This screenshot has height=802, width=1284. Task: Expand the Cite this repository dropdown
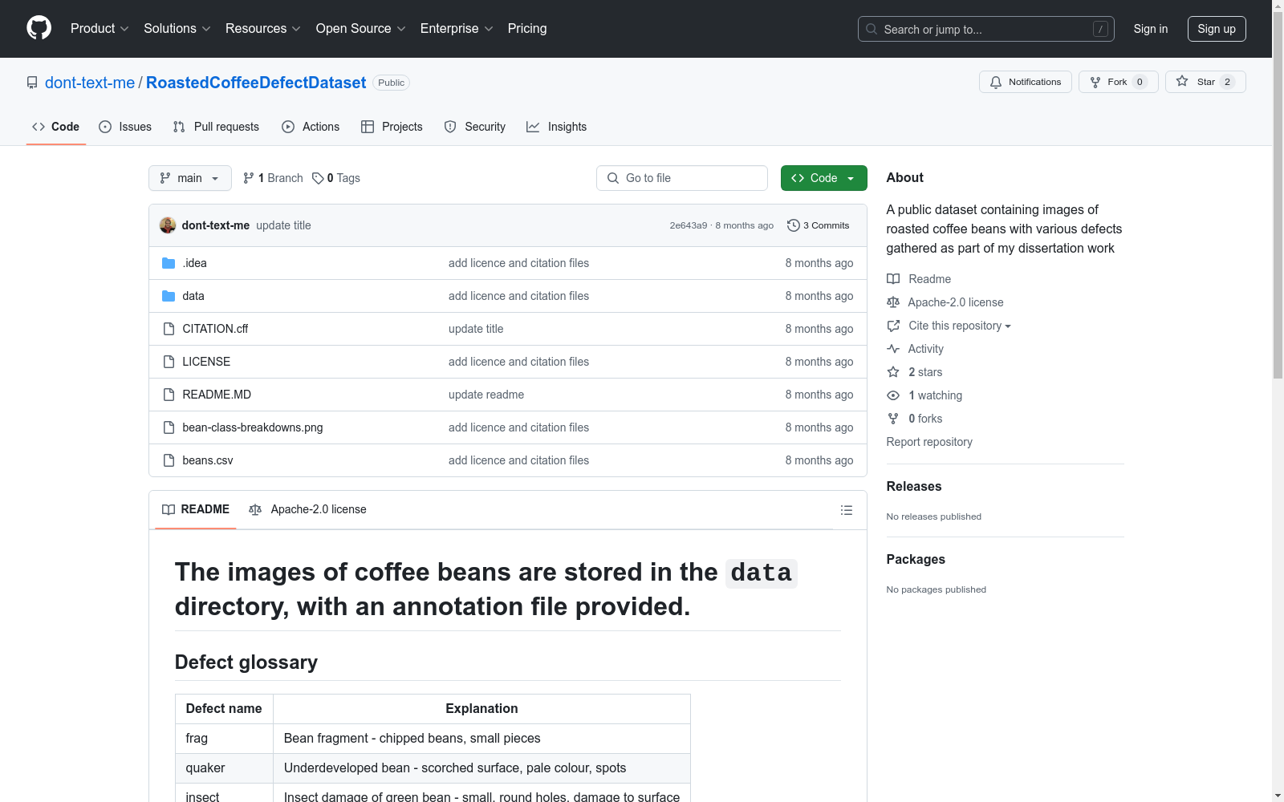[949, 326]
